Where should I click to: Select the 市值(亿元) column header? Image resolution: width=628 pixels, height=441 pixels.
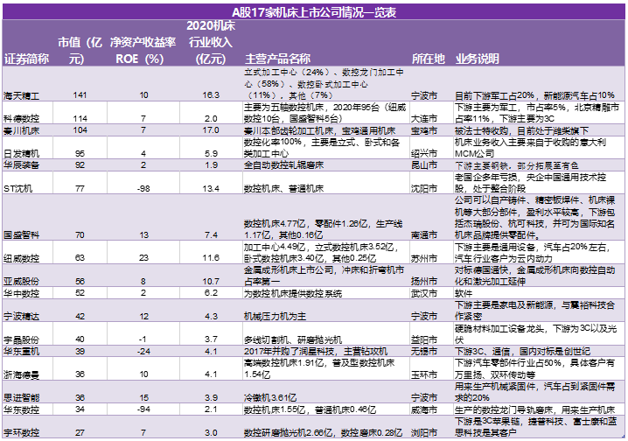point(80,51)
